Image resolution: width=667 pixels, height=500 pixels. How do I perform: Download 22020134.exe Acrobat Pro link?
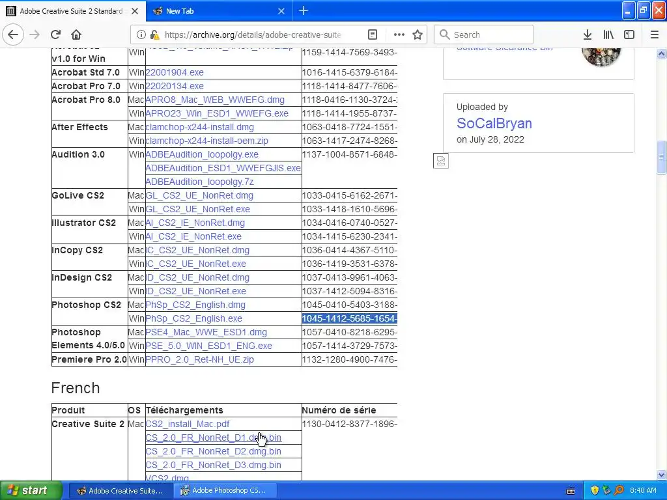[x=175, y=86]
